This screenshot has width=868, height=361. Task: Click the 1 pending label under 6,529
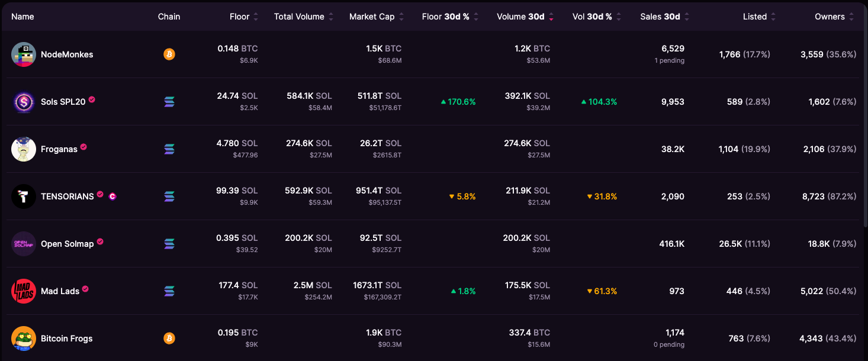(670, 60)
